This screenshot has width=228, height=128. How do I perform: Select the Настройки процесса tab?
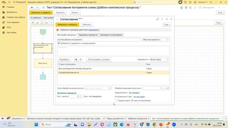pyautogui.click(x=66, y=35)
